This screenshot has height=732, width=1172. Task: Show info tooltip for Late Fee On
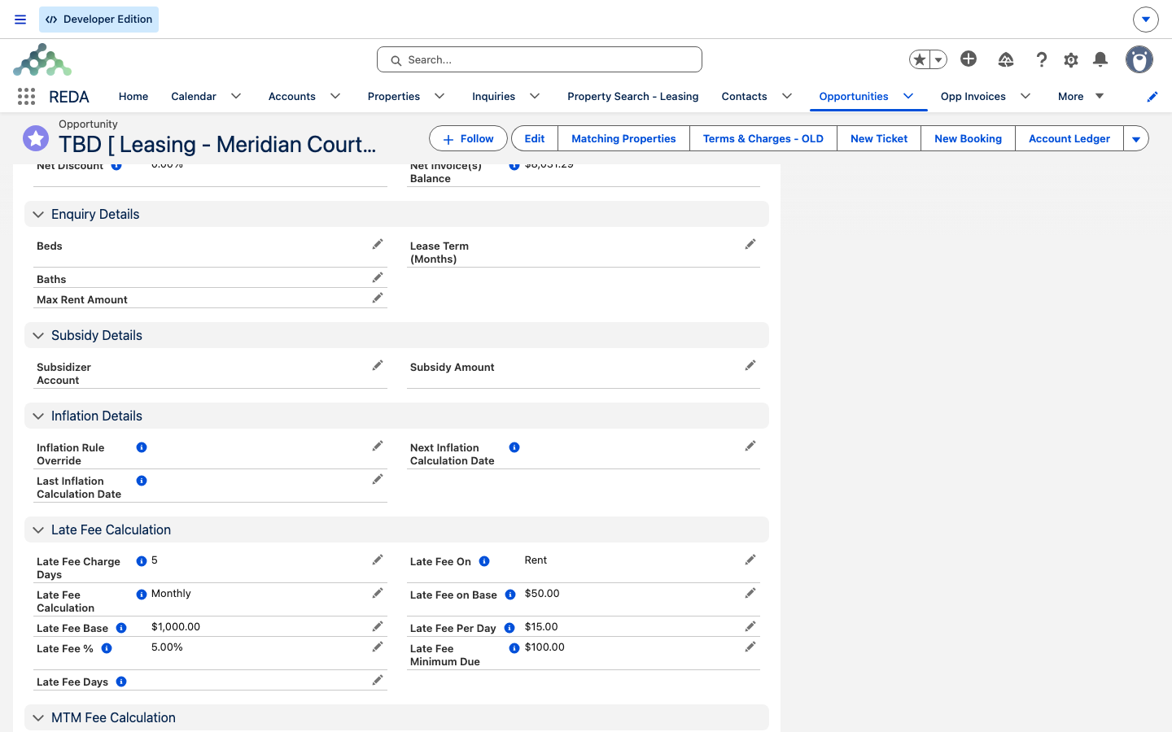coord(484,561)
